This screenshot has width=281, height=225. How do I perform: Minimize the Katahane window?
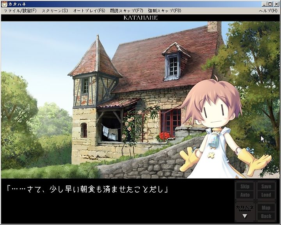coord(264,4)
